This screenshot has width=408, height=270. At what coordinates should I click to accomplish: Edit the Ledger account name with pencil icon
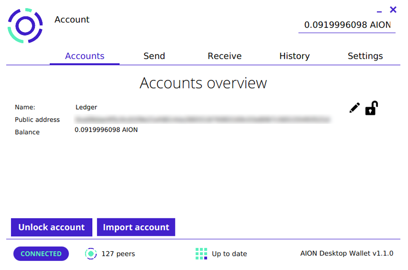click(x=354, y=108)
